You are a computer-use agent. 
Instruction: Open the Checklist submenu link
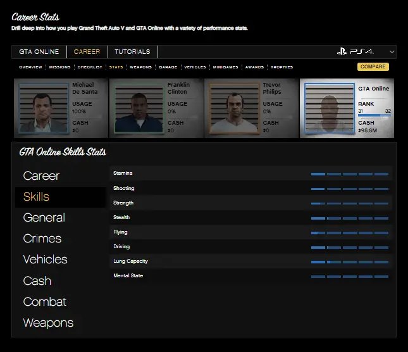pos(90,67)
